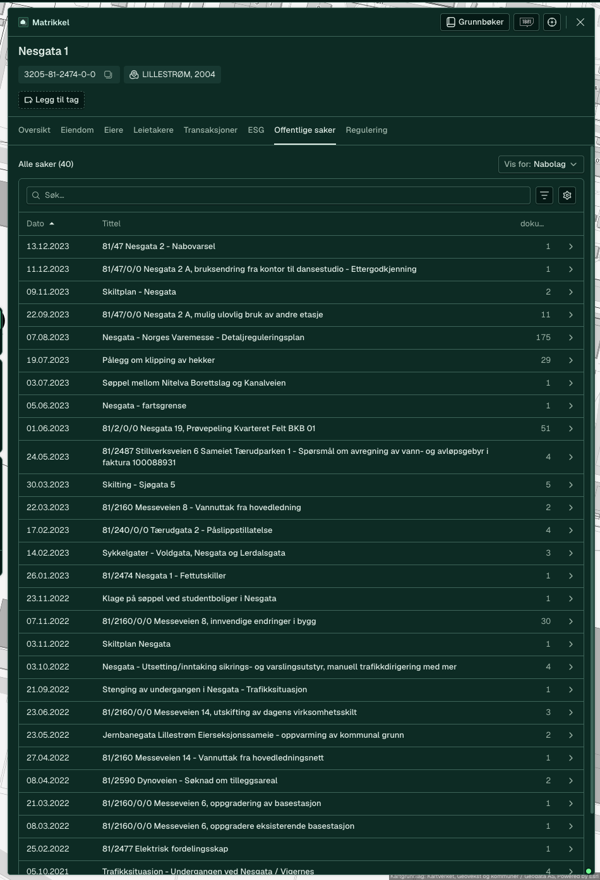Expand the 81/47 Nesgata 2 - Nabovarsel row
Image resolution: width=600 pixels, height=880 pixels.
(x=301, y=247)
